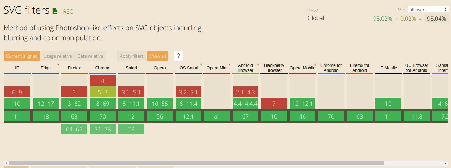Click the Safari 3.1-5.1 version cell
This screenshot has width=451, height=168.
coord(131,92)
